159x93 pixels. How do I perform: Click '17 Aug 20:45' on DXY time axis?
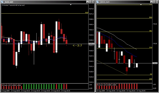(x=141, y=91)
